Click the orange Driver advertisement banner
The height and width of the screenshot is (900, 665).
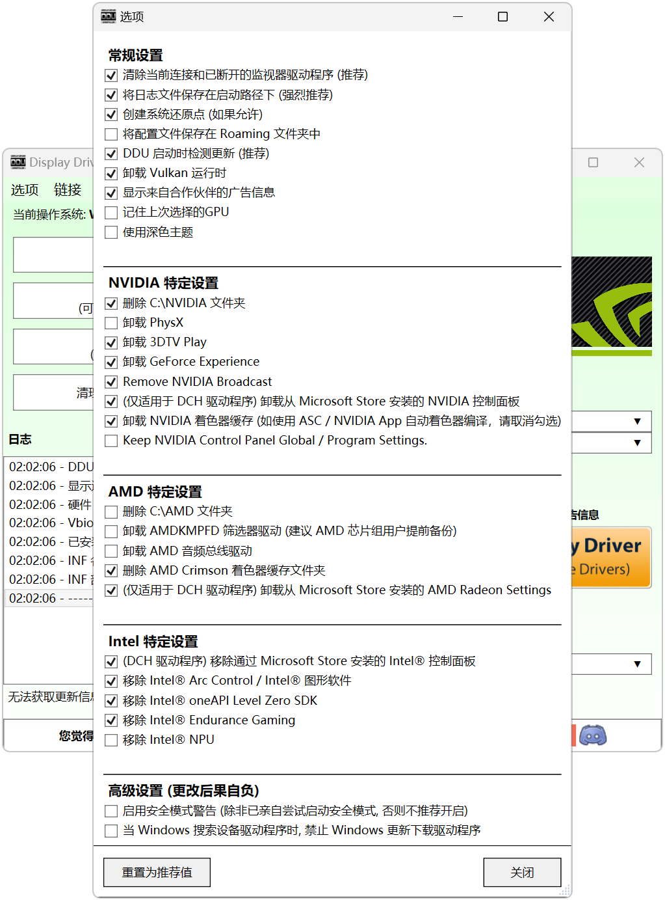point(611,557)
